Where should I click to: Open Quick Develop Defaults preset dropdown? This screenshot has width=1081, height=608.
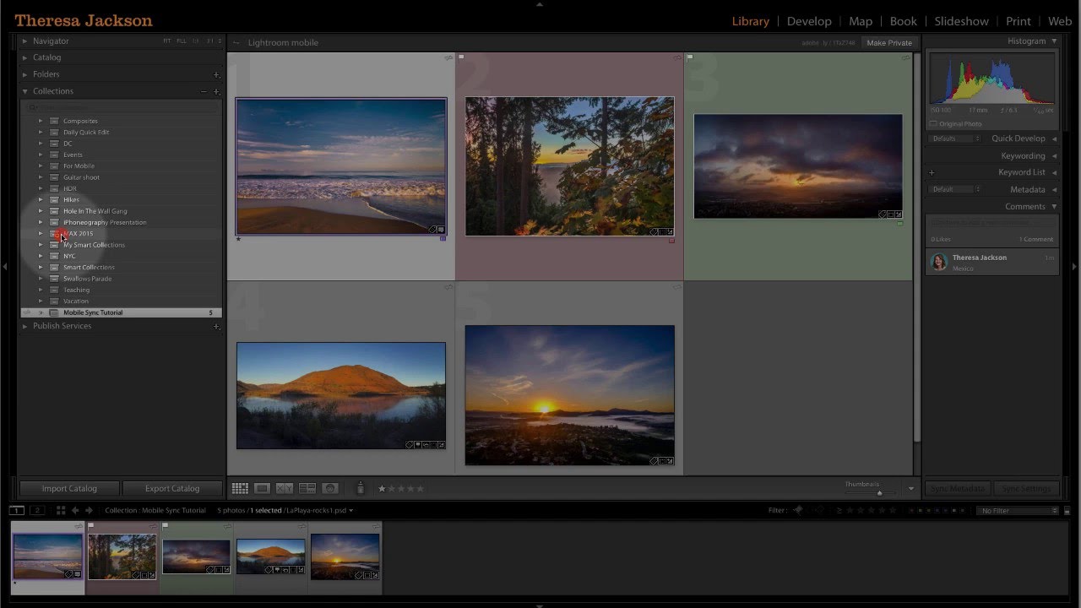click(955, 138)
